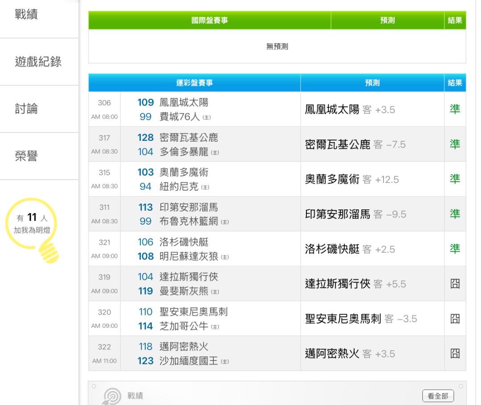Click the 結果 header in the green bar
This screenshot has height=405, width=481.
[x=455, y=20]
